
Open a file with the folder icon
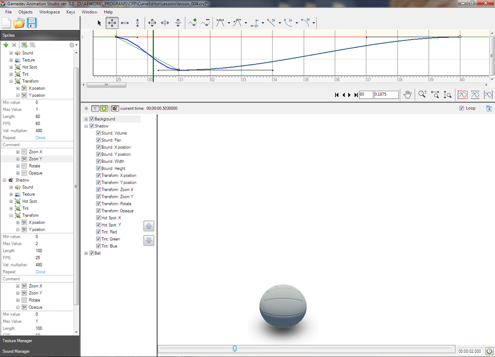[19, 23]
